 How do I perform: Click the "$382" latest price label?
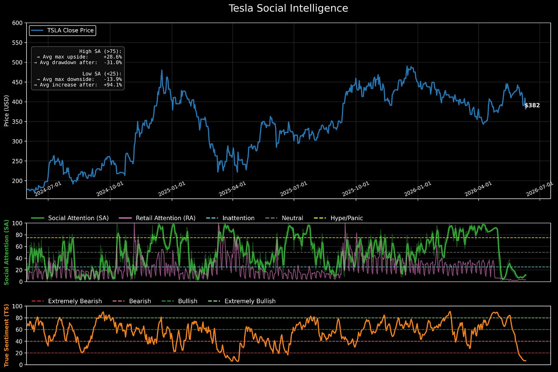tap(532, 105)
